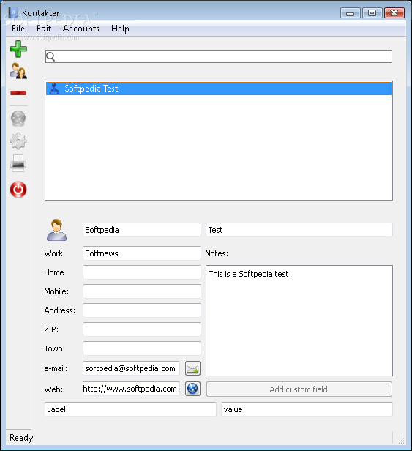This screenshot has height=451, width=412.
Task: Click the magnifier icon in search box
Action: pos(50,56)
